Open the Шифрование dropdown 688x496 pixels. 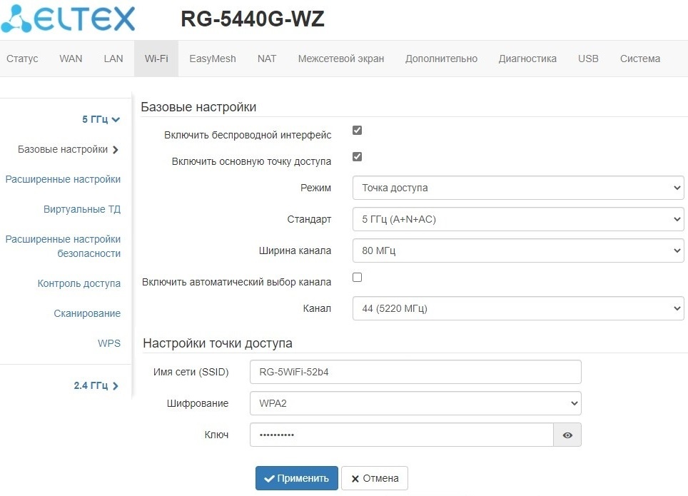point(415,403)
